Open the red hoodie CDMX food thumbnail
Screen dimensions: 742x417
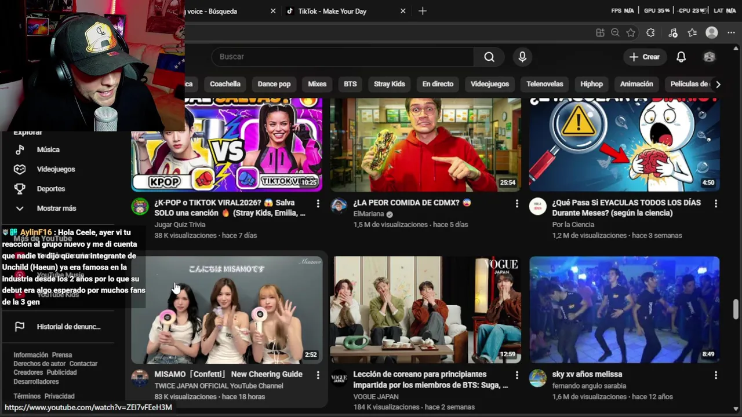425,145
